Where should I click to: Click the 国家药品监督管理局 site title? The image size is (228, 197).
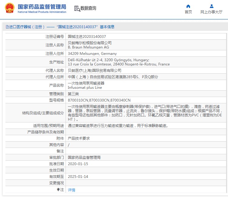click(x=42, y=7)
